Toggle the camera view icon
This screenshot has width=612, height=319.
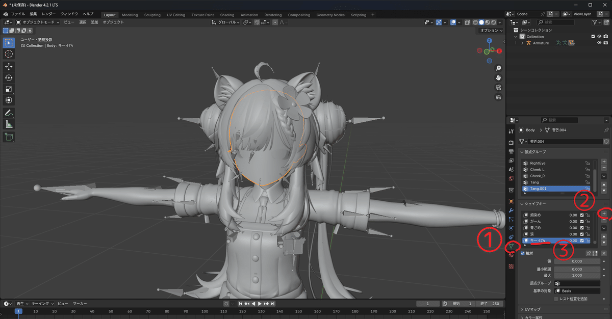(x=498, y=88)
